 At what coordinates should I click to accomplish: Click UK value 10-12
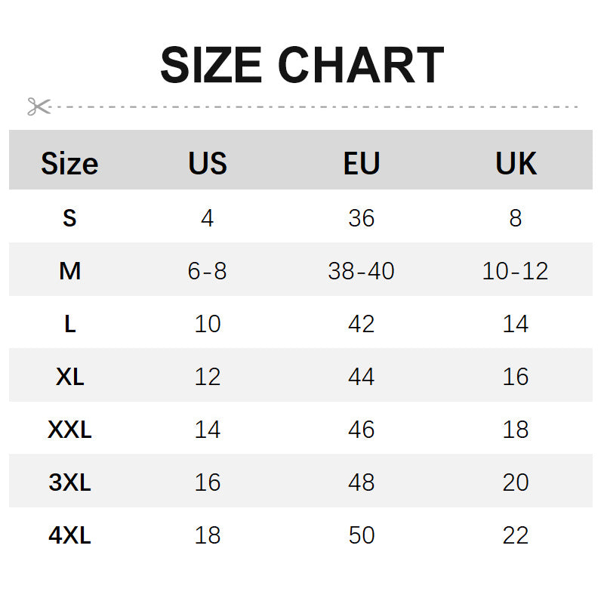(516, 270)
